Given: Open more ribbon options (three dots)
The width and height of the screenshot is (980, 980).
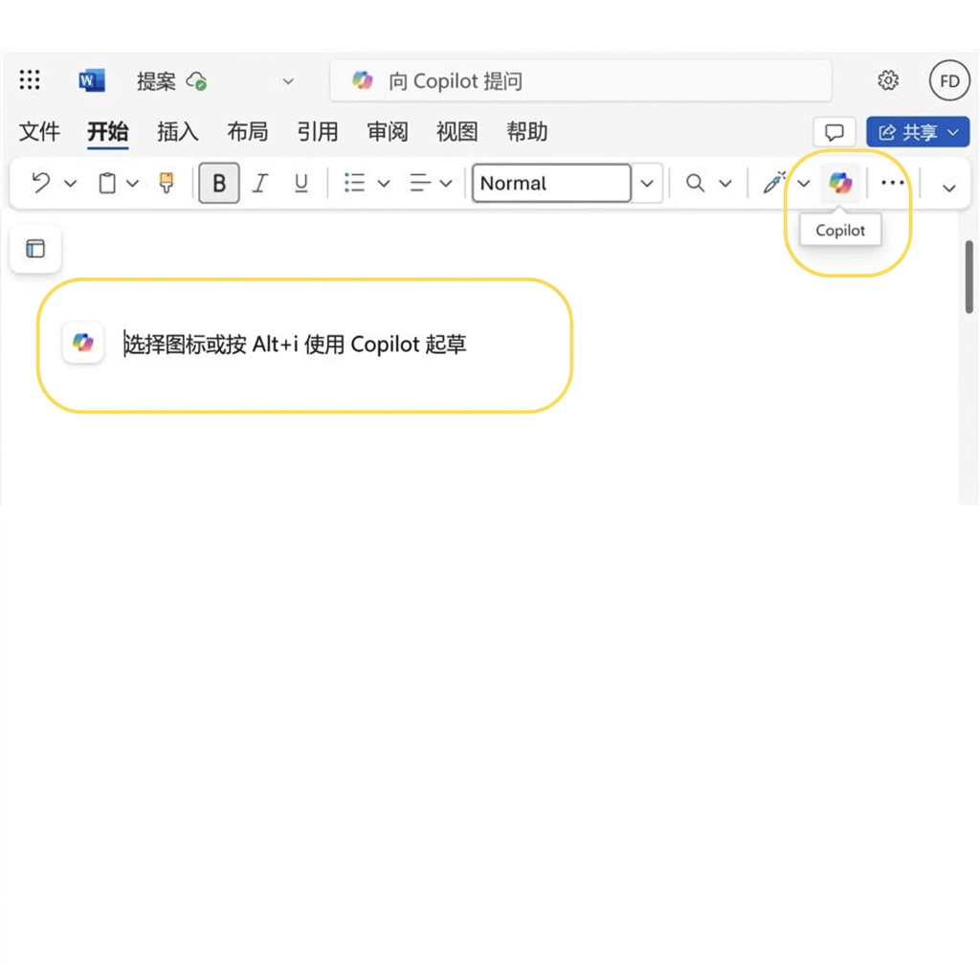Looking at the screenshot, I should point(893,183).
